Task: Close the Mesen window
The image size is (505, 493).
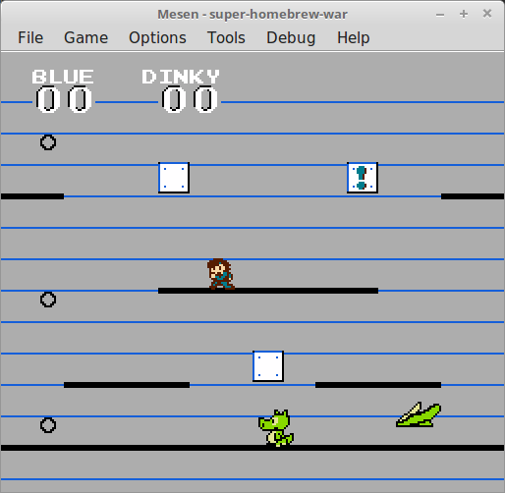Action: point(487,14)
